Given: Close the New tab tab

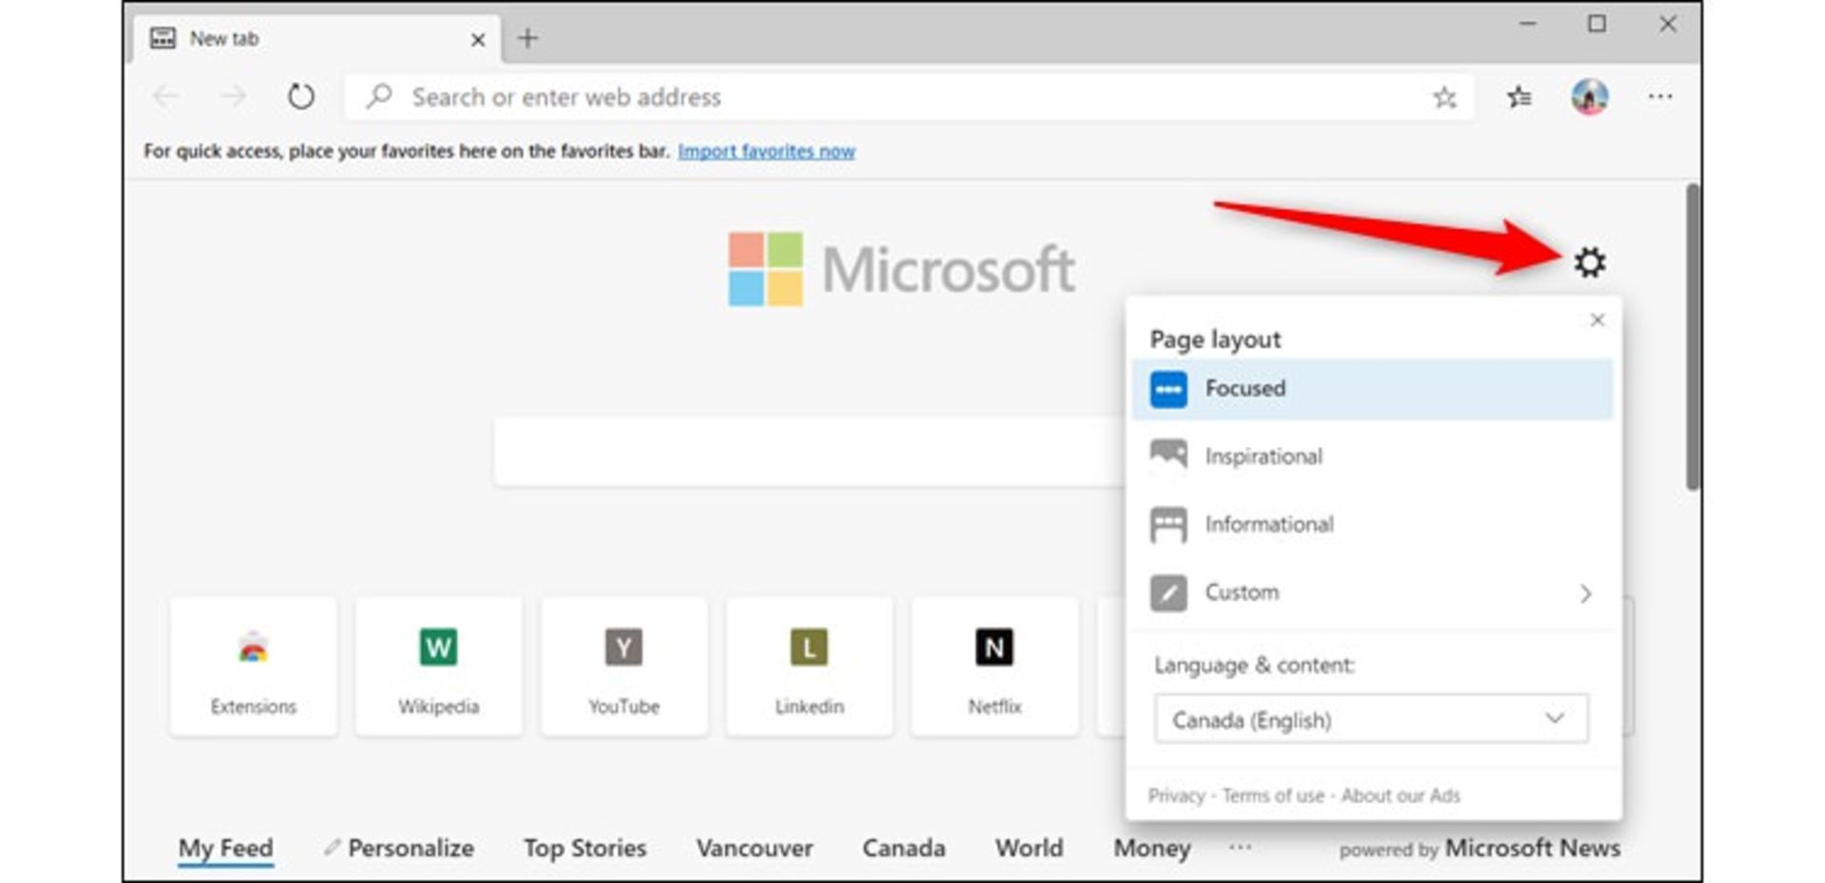Looking at the screenshot, I should tap(478, 39).
